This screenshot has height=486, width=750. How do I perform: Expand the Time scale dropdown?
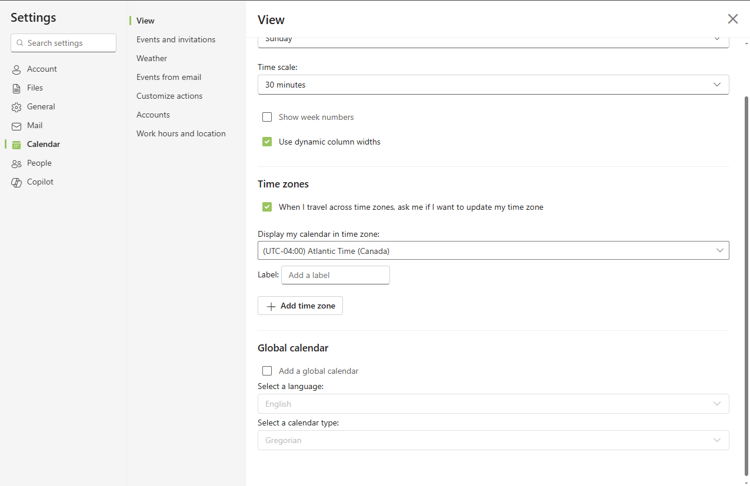coord(493,85)
